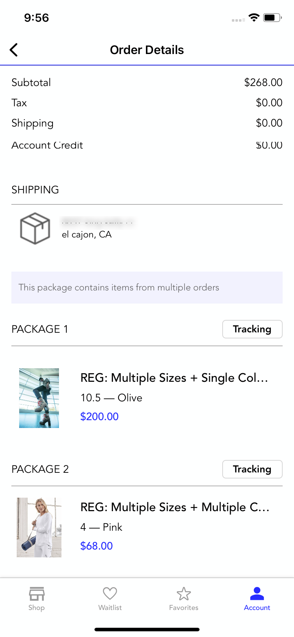Viewport: 294px width, 637px height.
Task: Tap the el cajon, CA address
Action: pos(87,235)
